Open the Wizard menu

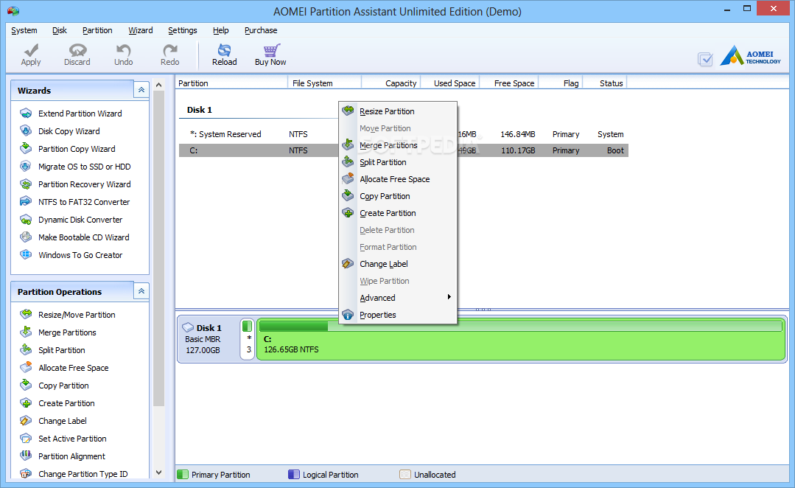pos(141,30)
